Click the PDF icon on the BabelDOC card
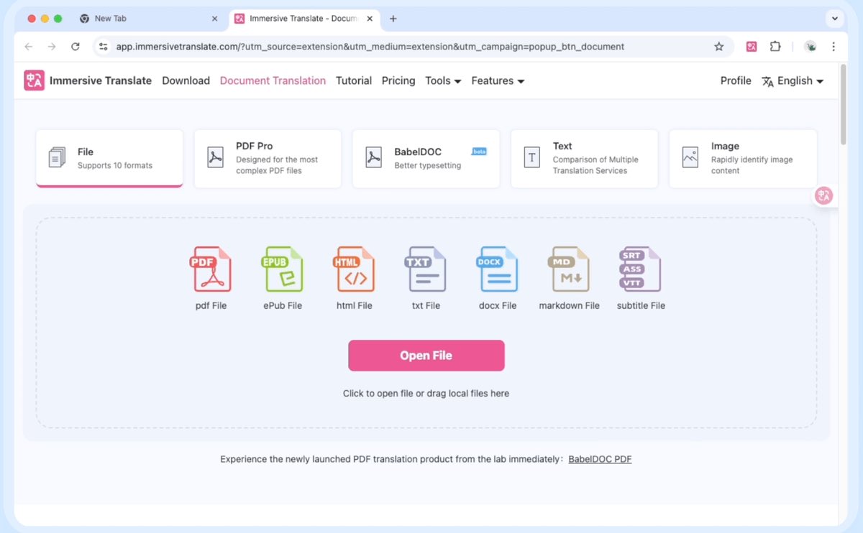 tap(373, 157)
